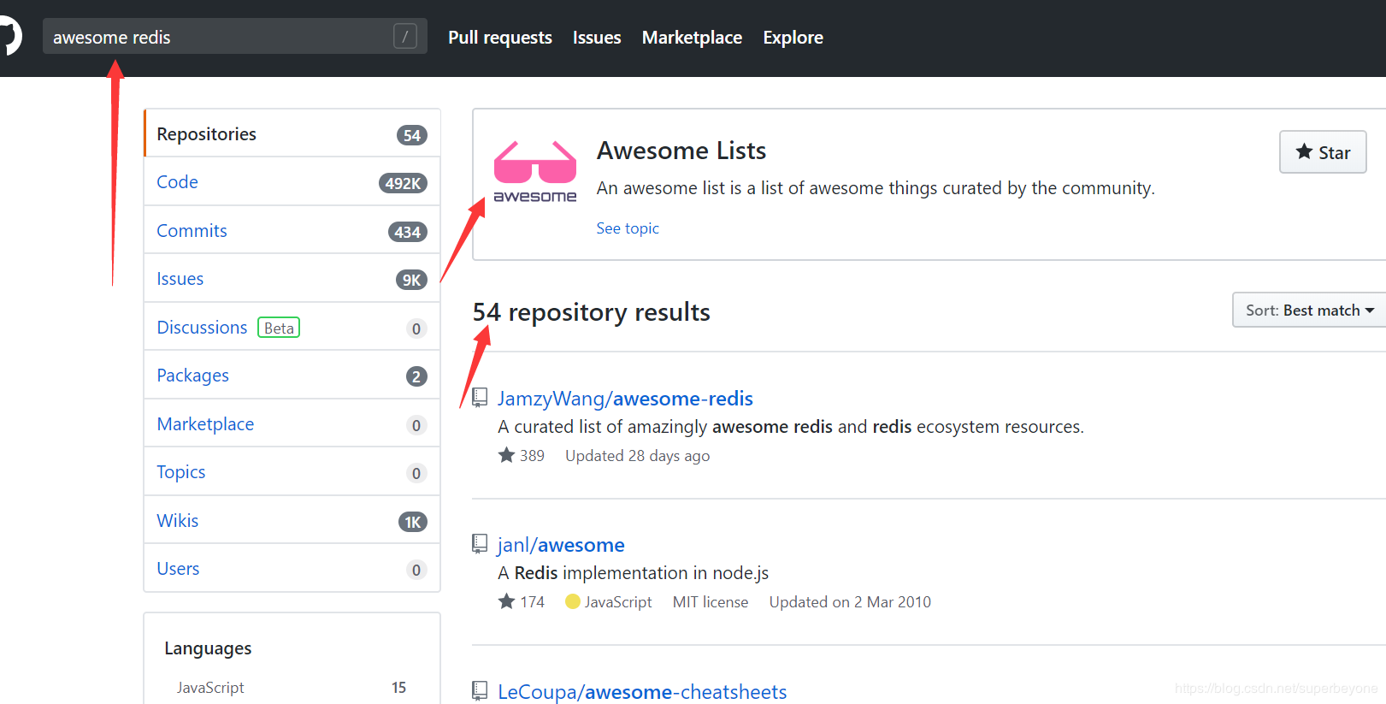Click the Awesome sunglasses logo
Image resolution: width=1386 pixels, height=704 pixels.
pos(535,171)
